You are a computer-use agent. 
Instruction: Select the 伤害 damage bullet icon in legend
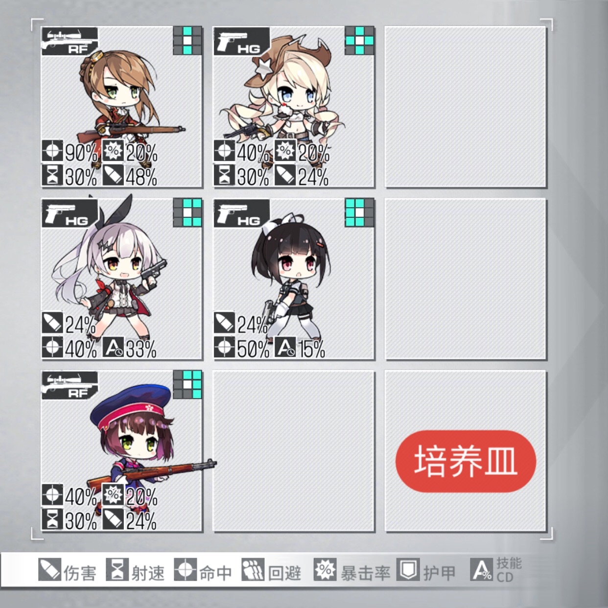click(50, 570)
